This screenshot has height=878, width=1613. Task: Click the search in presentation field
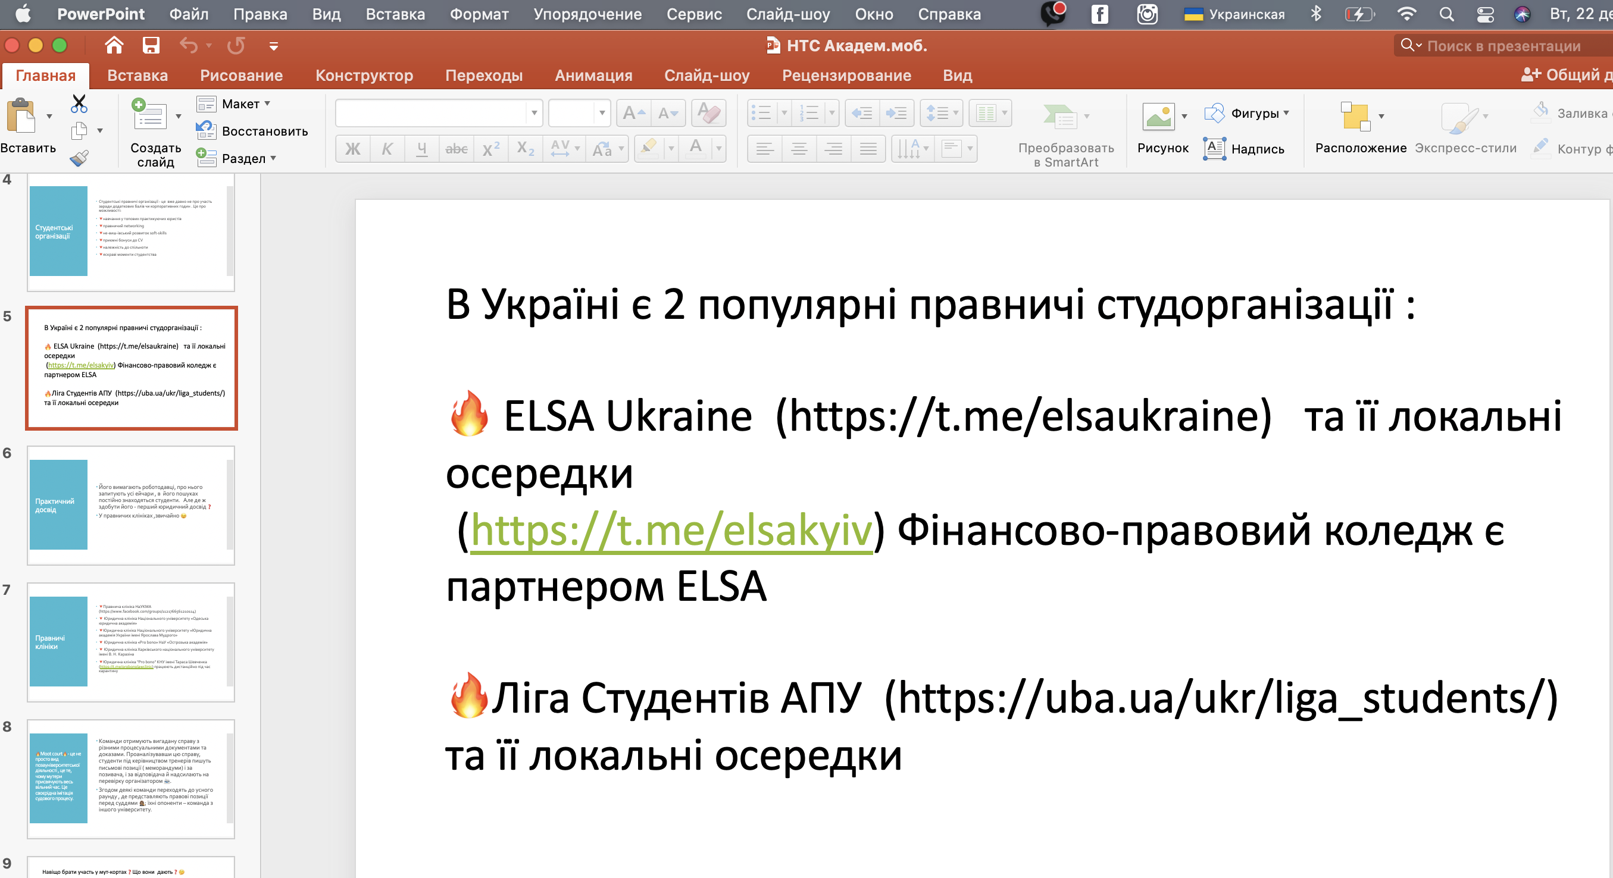click(x=1503, y=46)
